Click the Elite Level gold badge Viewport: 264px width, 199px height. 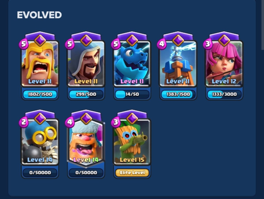(132, 173)
